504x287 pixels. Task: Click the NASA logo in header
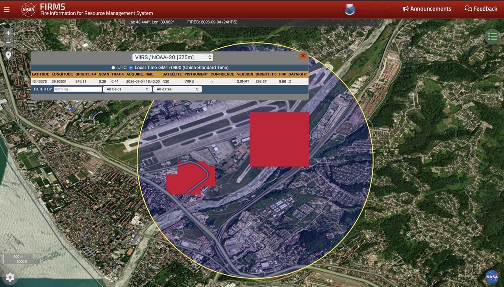[29, 9]
